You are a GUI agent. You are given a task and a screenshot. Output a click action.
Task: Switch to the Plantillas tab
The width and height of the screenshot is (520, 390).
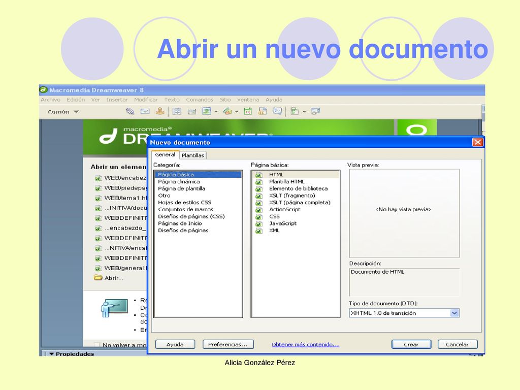pos(192,155)
